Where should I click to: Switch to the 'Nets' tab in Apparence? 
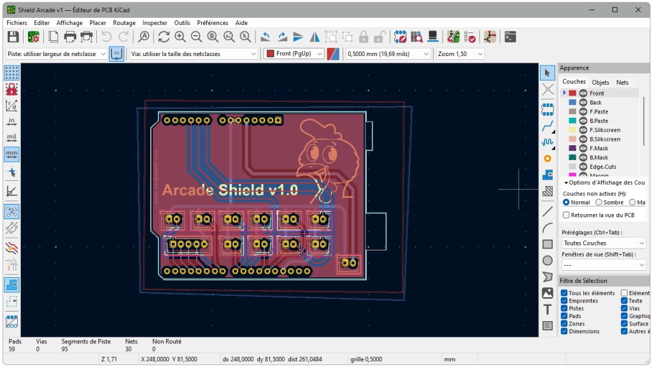623,82
